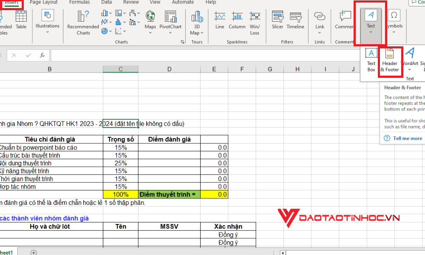Click inside the formula bar input

click(x=205, y=55)
